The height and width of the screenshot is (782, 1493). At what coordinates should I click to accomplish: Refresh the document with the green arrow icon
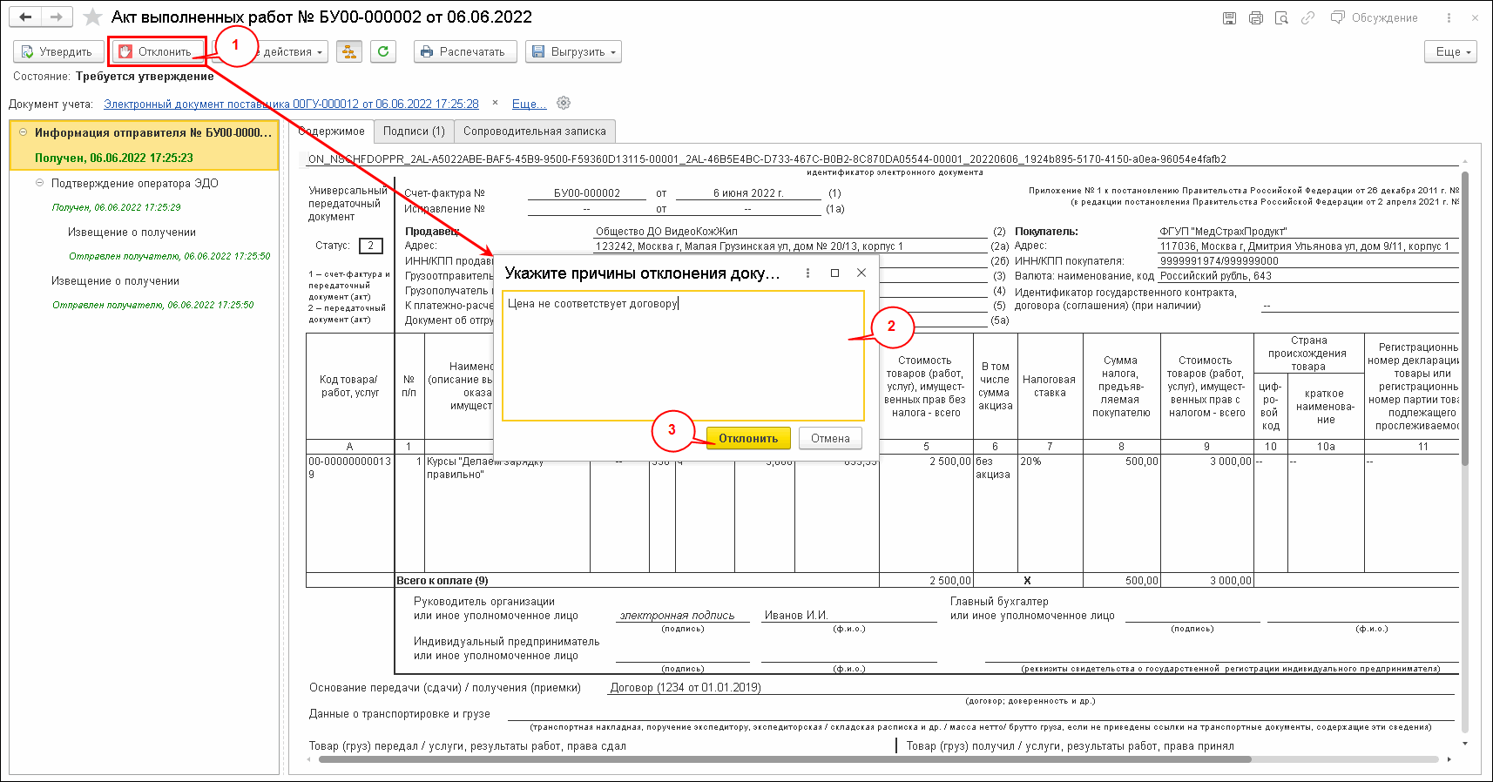tap(383, 51)
